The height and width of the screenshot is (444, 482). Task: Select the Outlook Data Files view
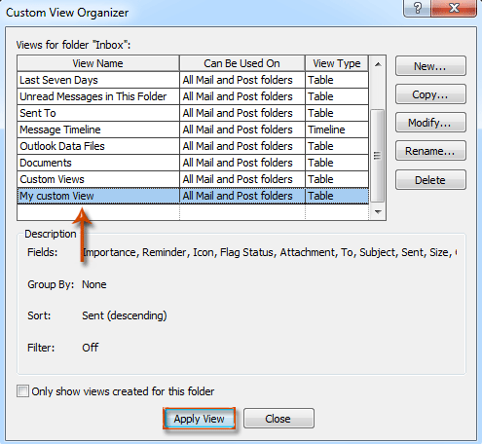click(193, 146)
